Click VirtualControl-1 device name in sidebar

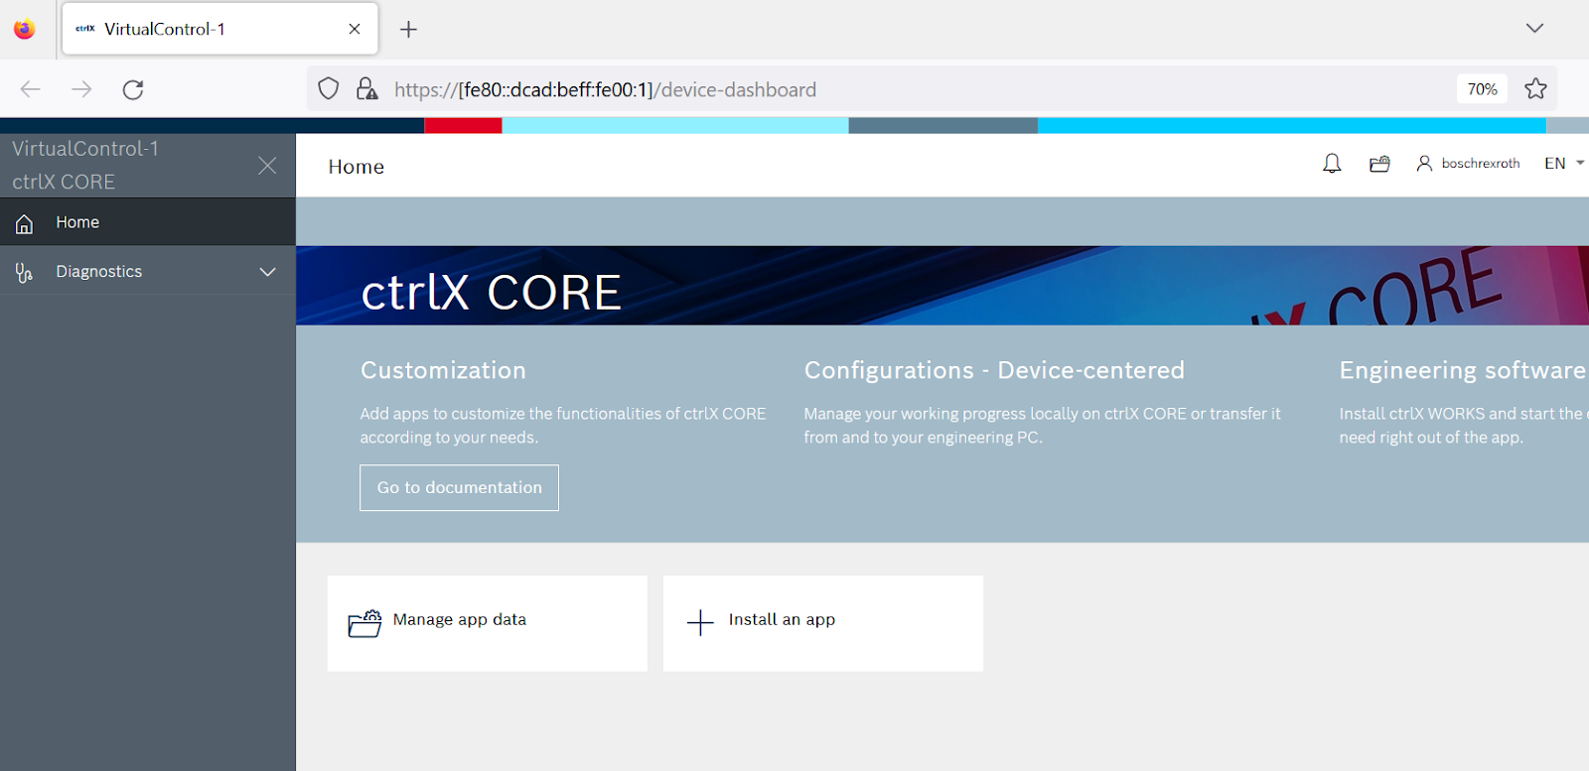(x=85, y=149)
